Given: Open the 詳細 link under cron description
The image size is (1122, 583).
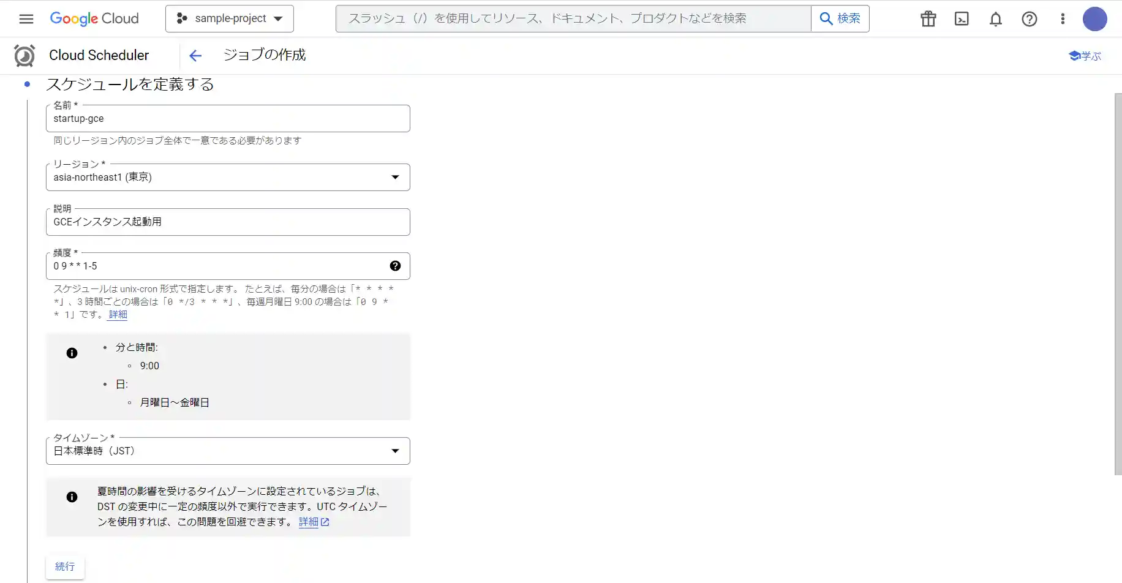Looking at the screenshot, I should tap(118, 314).
